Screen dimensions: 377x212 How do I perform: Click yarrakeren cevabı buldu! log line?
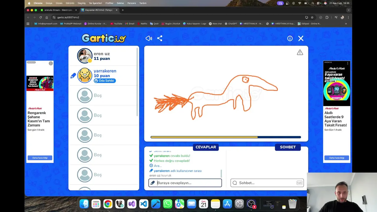(x=170, y=156)
